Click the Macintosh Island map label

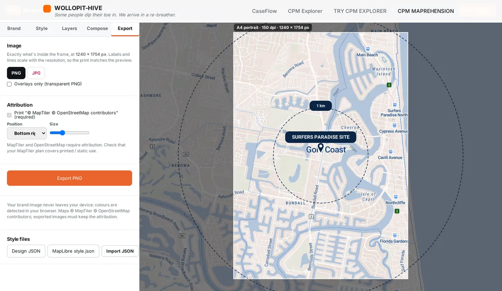pos(384,71)
